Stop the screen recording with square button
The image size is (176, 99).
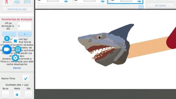pos(15,41)
